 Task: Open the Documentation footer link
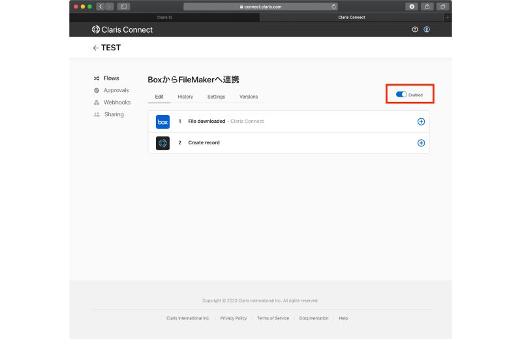coord(314,318)
